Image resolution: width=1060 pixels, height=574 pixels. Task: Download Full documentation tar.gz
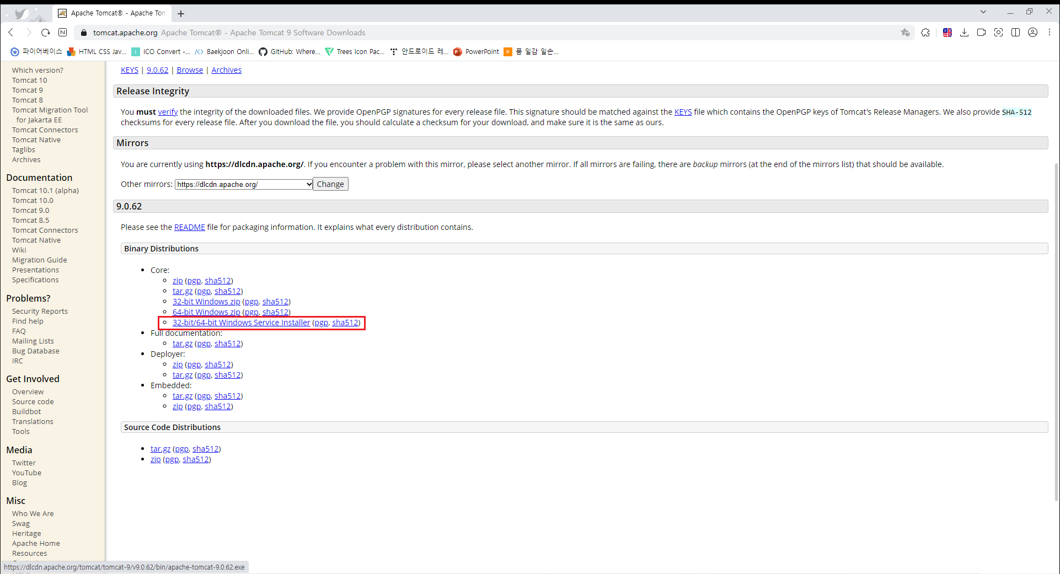183,344
